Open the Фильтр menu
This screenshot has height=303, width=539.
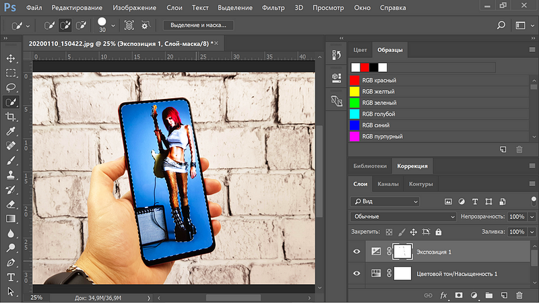pyautogui.click(x=274, y=7)
